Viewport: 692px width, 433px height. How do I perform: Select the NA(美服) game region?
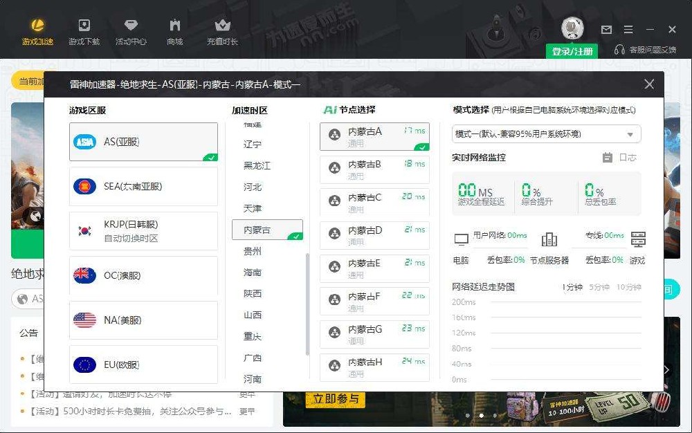point(143,320)
